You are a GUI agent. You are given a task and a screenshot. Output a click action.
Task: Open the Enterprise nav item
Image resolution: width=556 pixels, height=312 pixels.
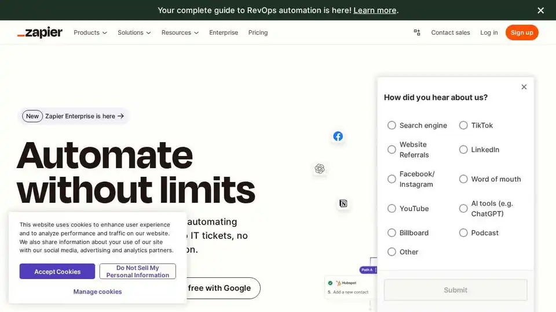pos(224,33)
